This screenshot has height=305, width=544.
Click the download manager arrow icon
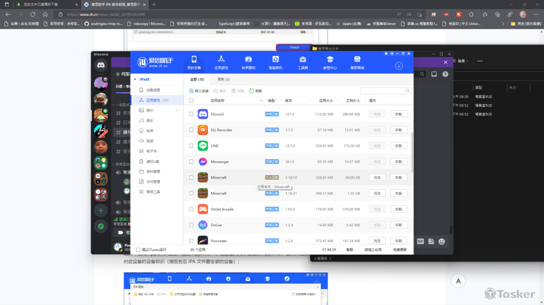click(x=399, y=66)
